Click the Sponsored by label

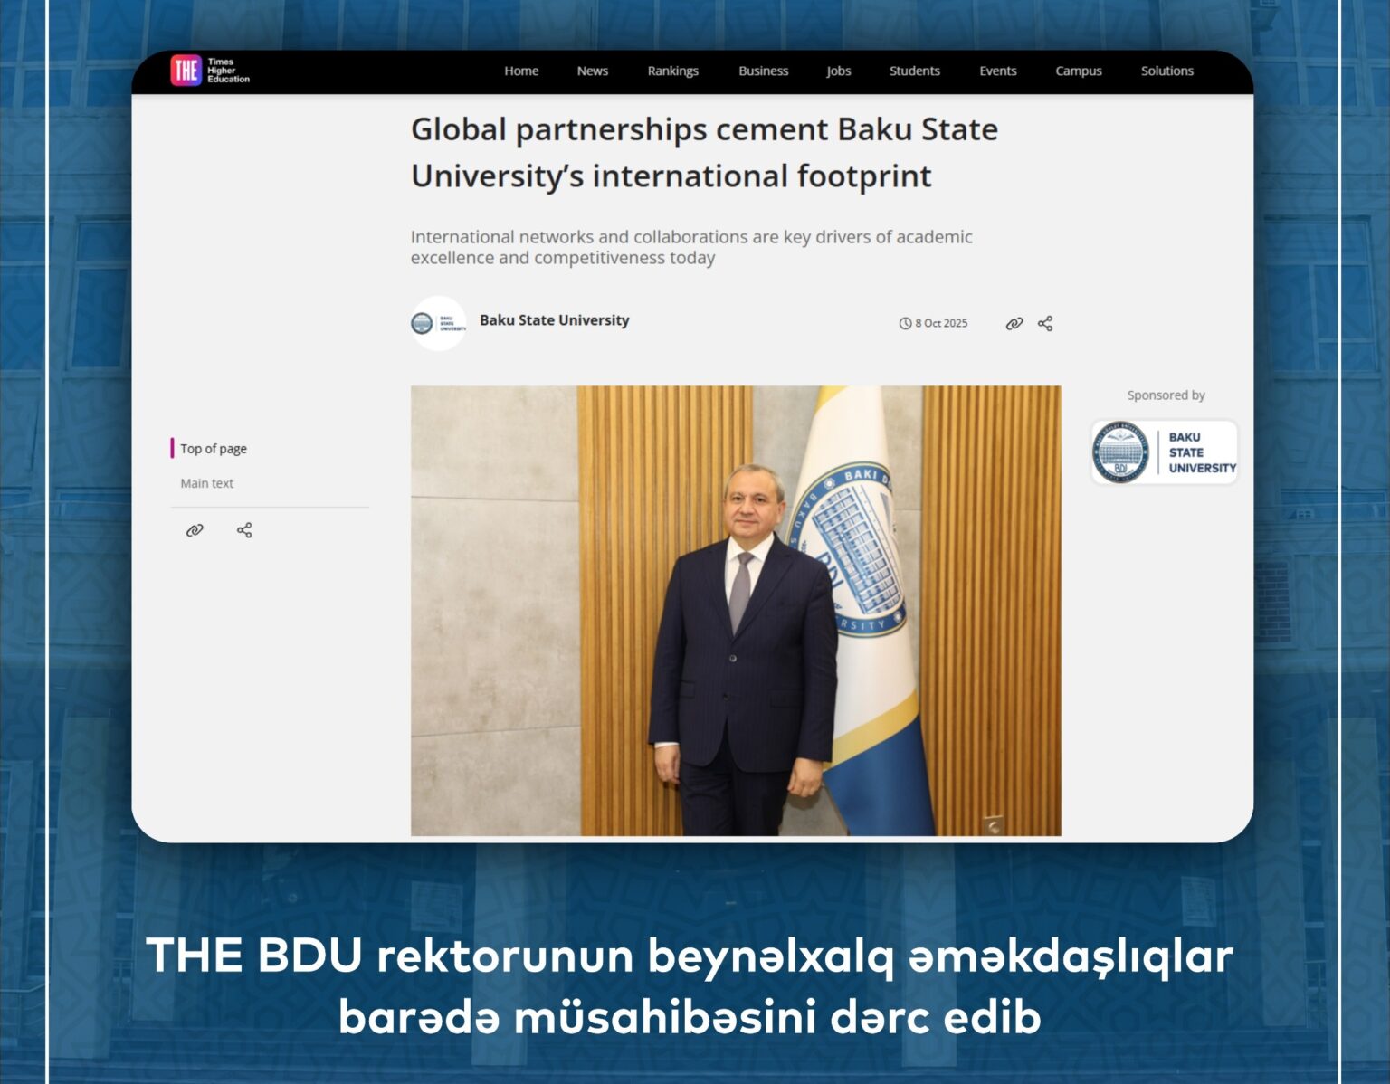(x=1166, y=395)
